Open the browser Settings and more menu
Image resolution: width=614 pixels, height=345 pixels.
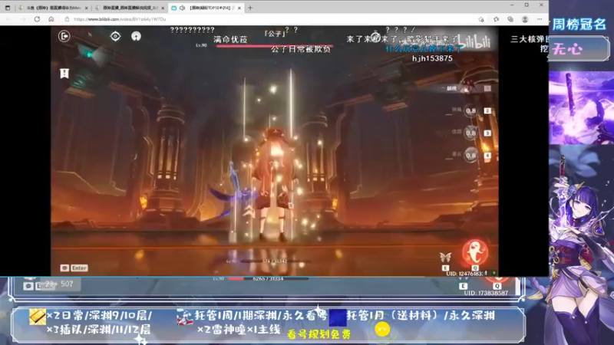(540, 19)
